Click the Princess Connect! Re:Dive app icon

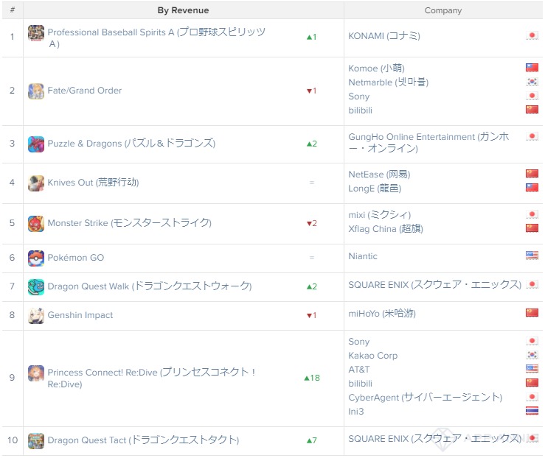36,373
